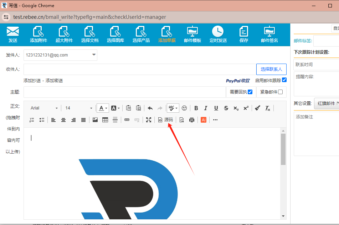The width and height of the screenshot is (339, 225).
Task: Toggle underline formatting
Action: tap(216, 108)
